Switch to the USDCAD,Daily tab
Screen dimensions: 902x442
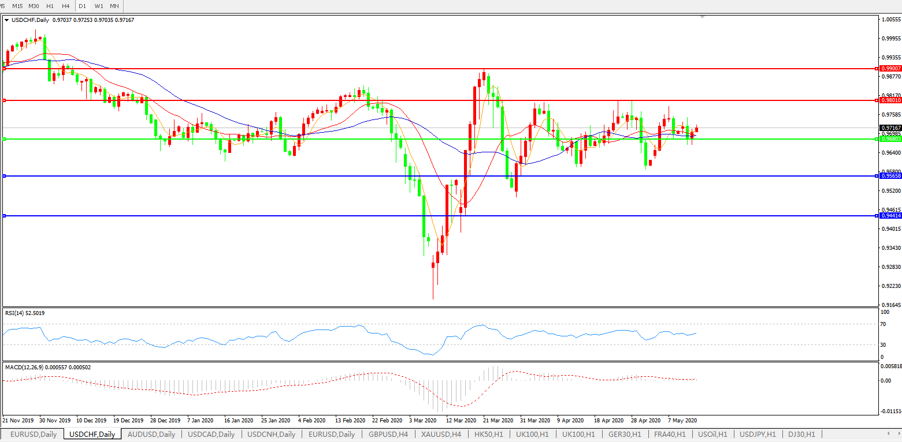[211, 434]
